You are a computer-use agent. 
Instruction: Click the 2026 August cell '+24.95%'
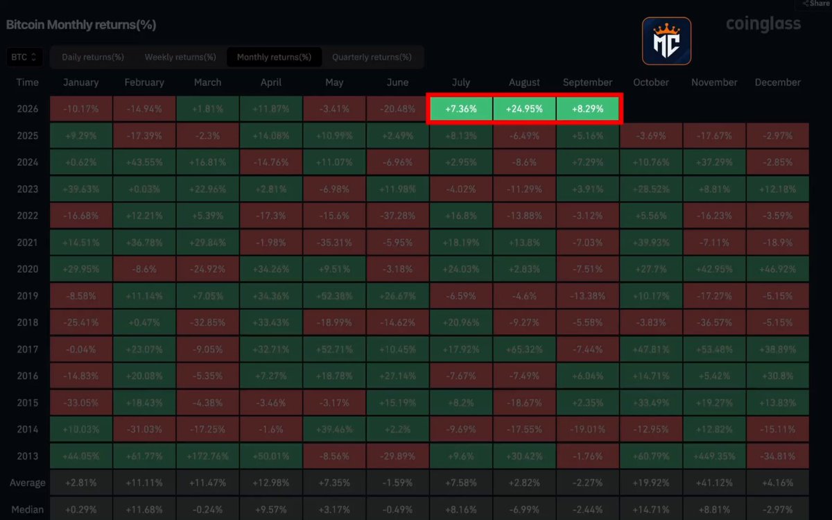tap(524, 110)
